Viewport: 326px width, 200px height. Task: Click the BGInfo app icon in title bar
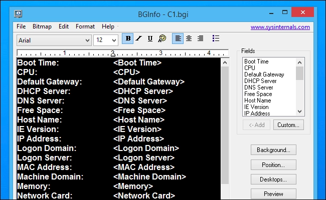(x=18, y=14)
